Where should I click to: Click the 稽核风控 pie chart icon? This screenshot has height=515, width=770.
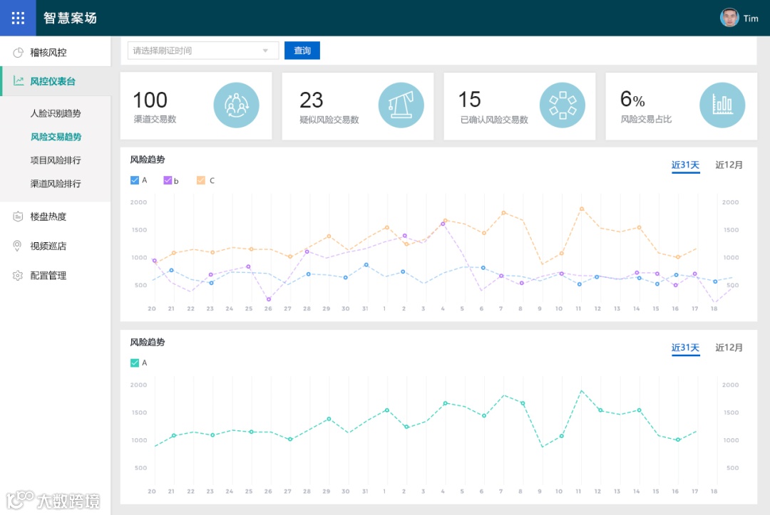point(18,53)
